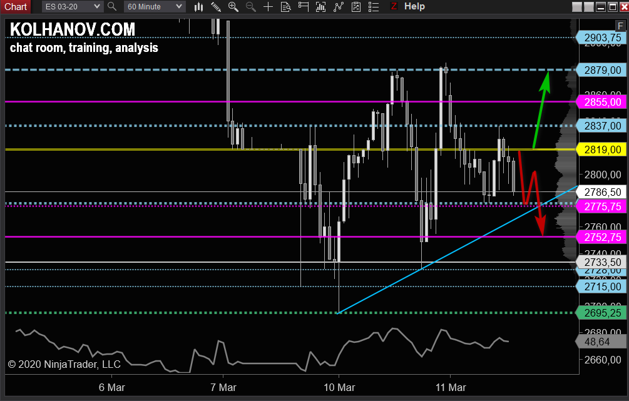Screen dimensions: 629x401
Task: Expand the 60 Minute interval dropdown
Action: tap(154, 7)
